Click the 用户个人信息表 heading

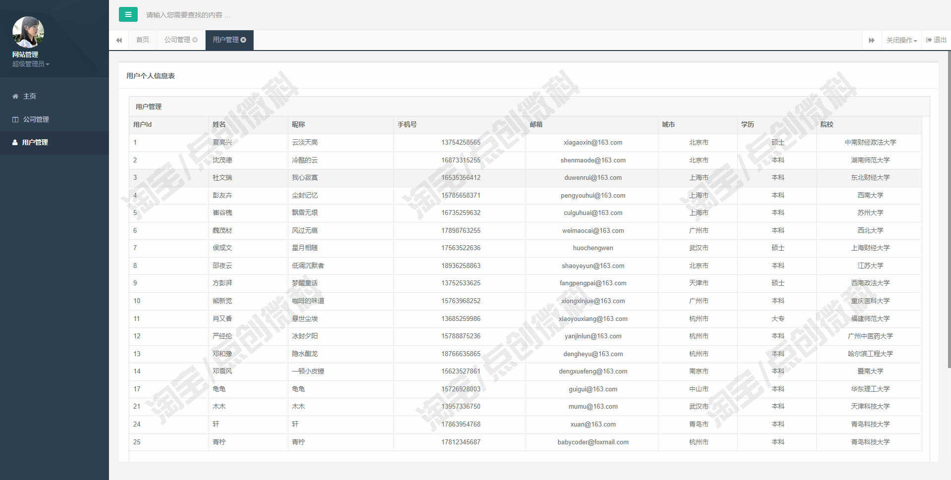(x=151, y=76)
